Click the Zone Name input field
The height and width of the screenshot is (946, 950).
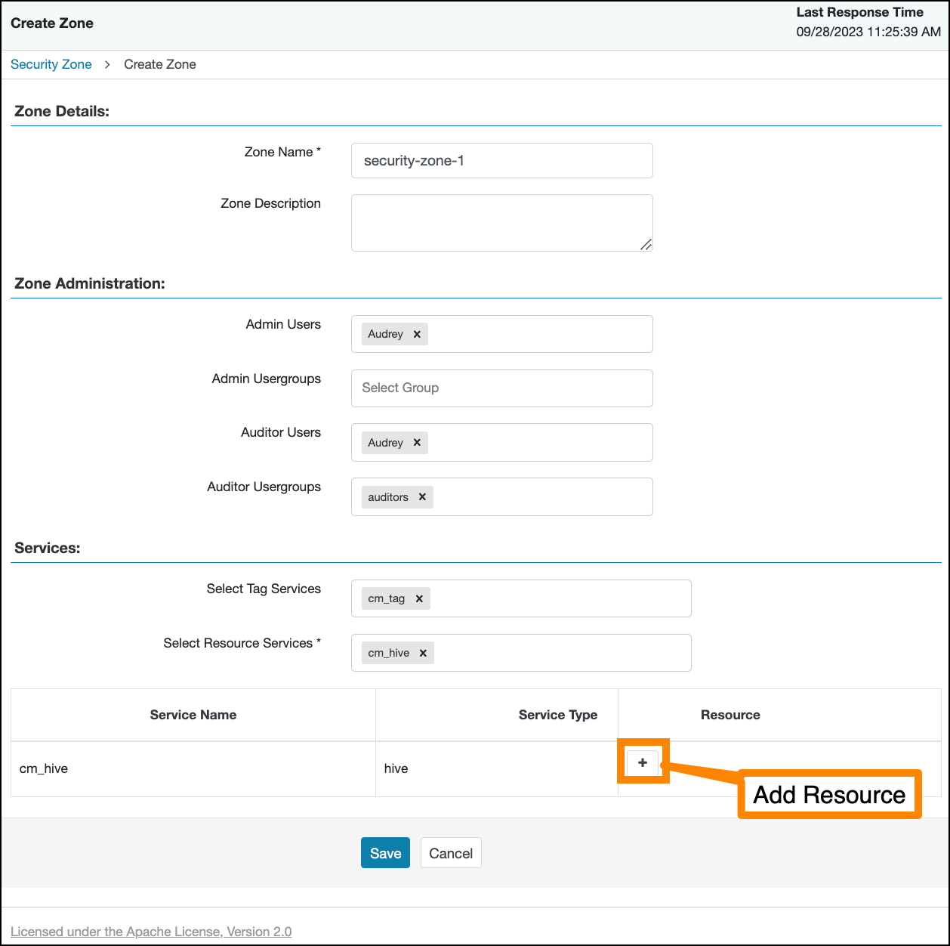[x=501, y=161]
